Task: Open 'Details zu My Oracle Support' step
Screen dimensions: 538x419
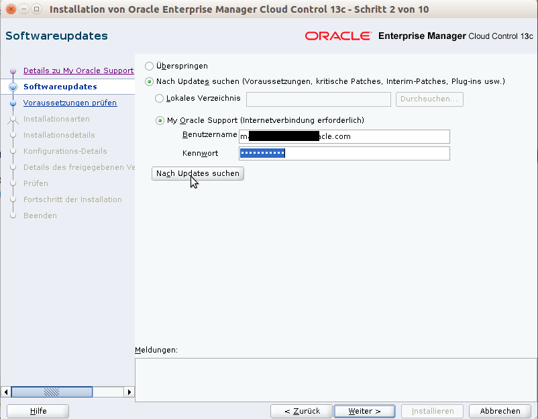Action: click(x=78, y=71)
